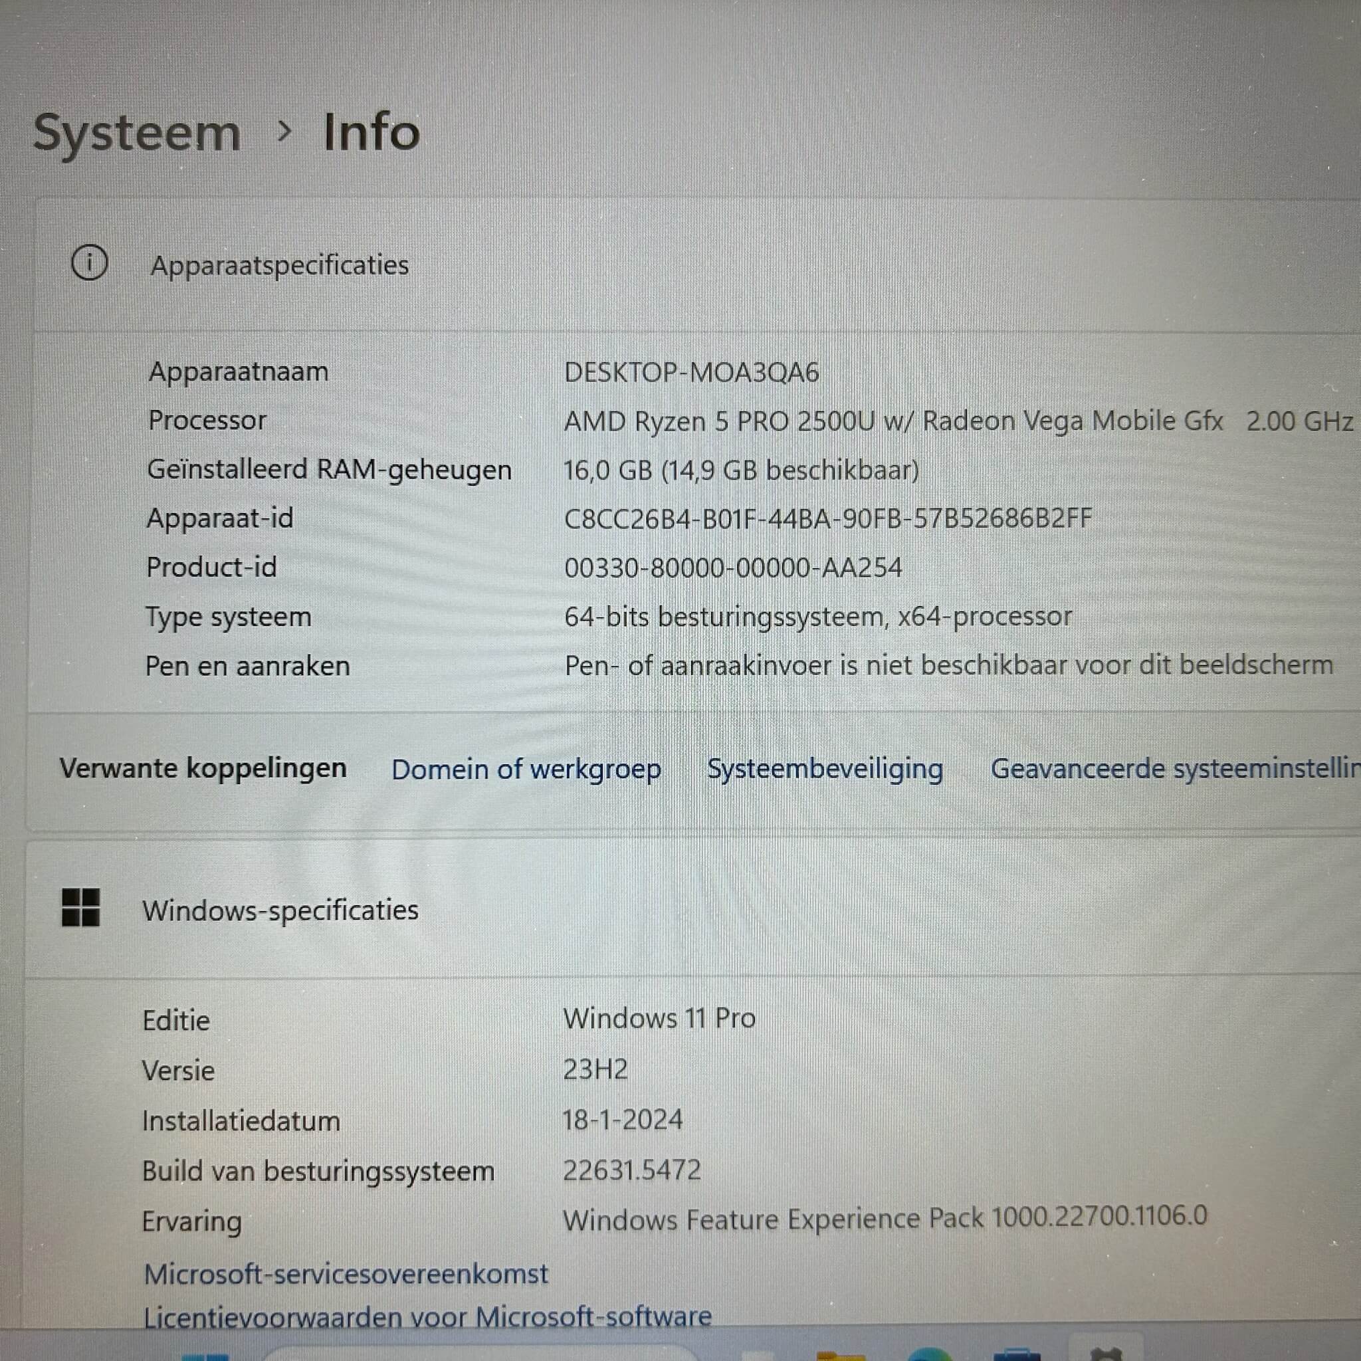Open the Microsoft-servicesovereenkomst link
This screenshot has height=1361, width=1361.
pos(346,1274)
